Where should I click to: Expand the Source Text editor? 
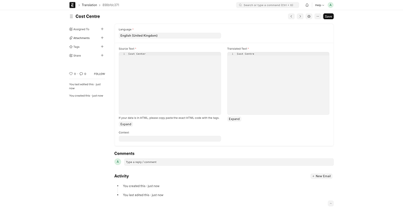126,124
